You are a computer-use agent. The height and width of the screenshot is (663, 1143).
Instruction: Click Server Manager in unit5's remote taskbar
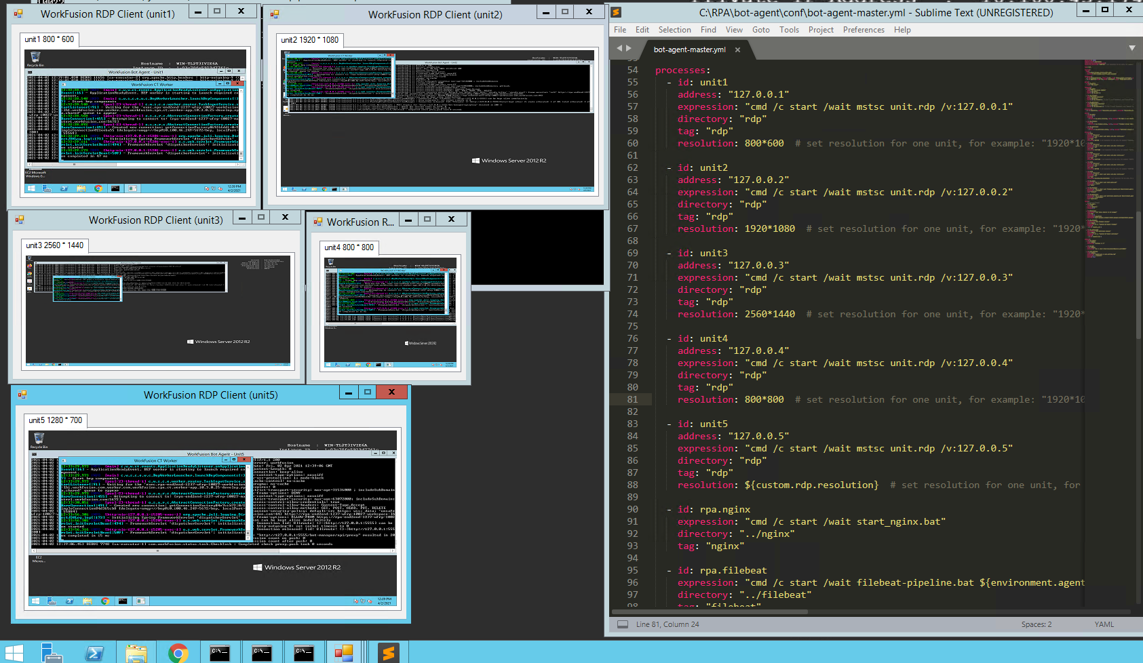(x=52, y=601)
